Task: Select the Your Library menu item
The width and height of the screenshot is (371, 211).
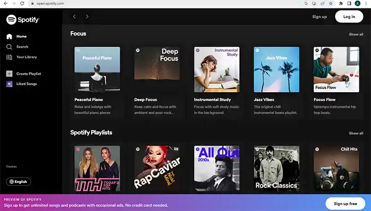Action: pos(27,57)
